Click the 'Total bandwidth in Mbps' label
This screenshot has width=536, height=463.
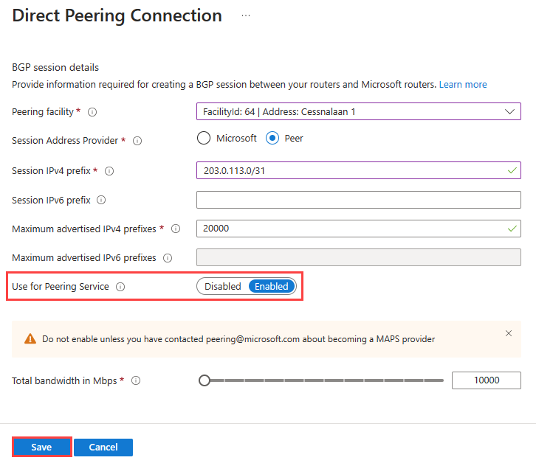(64, 380)
